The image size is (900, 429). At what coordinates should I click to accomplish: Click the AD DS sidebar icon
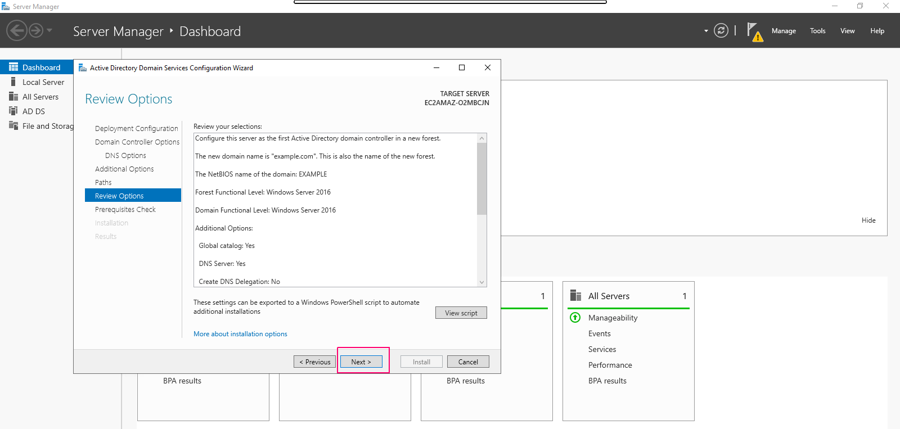tap(13, 111)
